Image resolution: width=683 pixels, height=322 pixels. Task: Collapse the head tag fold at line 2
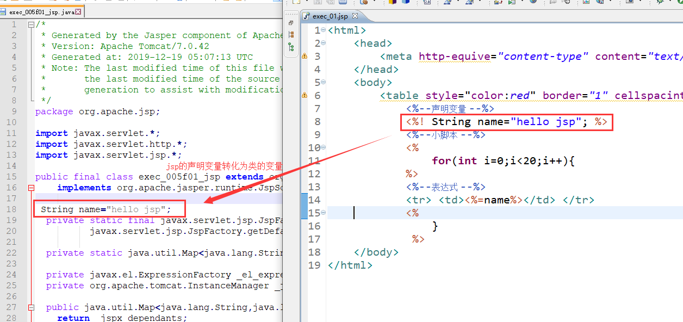click(324, 44)
